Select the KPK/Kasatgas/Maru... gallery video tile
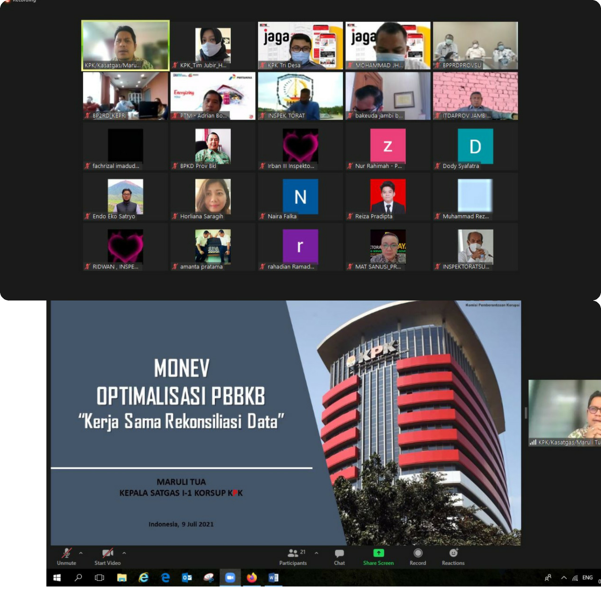601x601 pixels. [126, 45]
